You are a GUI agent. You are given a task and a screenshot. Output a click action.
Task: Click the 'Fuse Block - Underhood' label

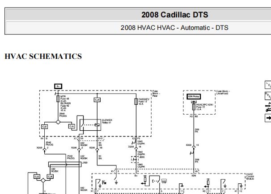click(223, 92)
